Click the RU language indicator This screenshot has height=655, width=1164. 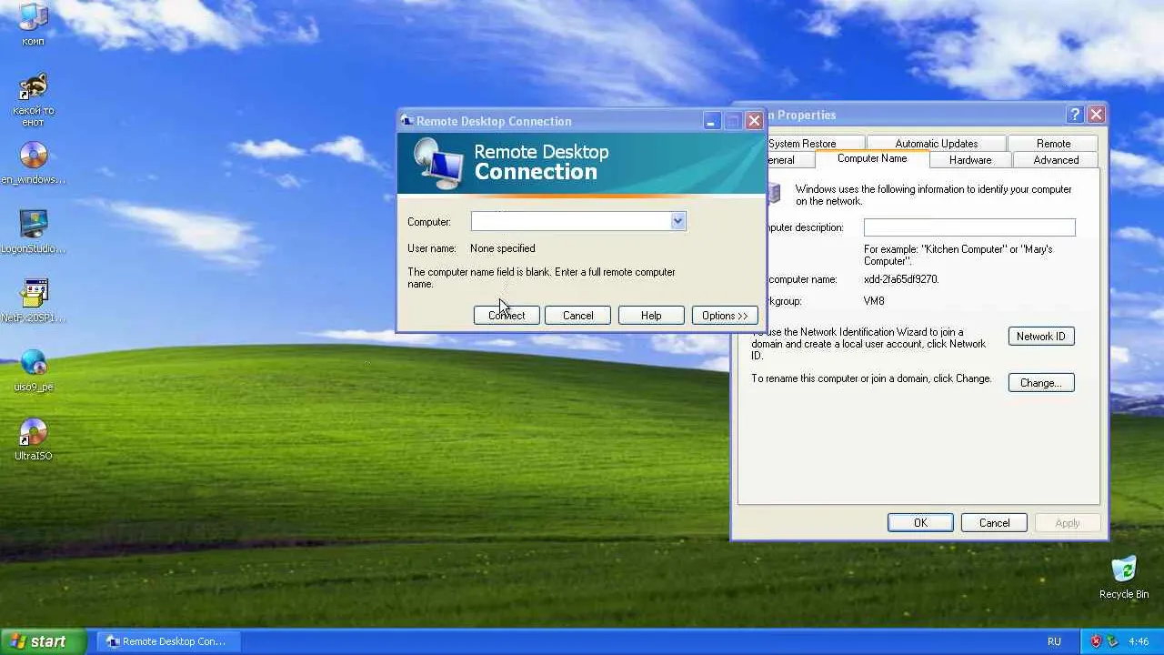pos(1054,641)
